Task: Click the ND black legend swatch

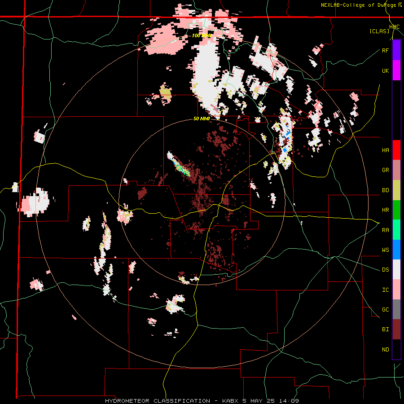Action: pyautogui.click(x=396, y=349)
